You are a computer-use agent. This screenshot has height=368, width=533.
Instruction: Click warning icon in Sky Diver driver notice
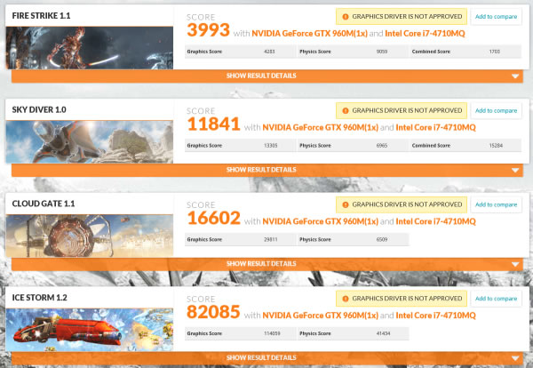coord(345,110)
